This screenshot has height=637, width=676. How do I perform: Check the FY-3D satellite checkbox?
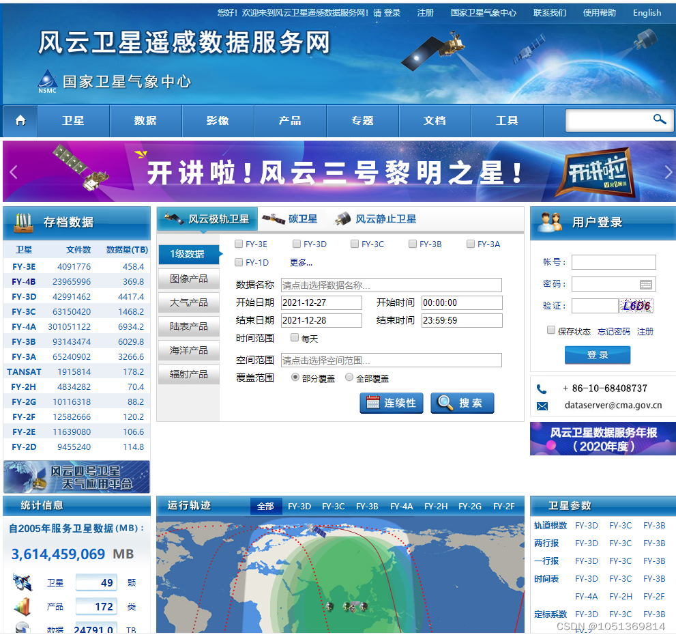pos(297,244)
